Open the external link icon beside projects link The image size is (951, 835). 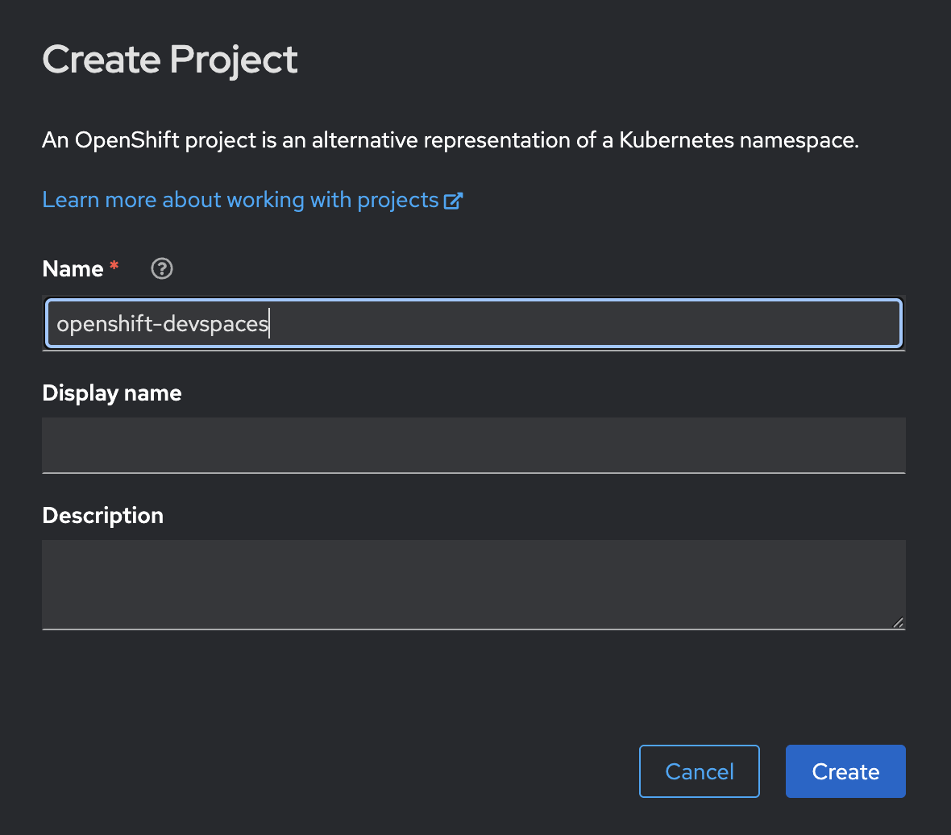pos(453,201)
